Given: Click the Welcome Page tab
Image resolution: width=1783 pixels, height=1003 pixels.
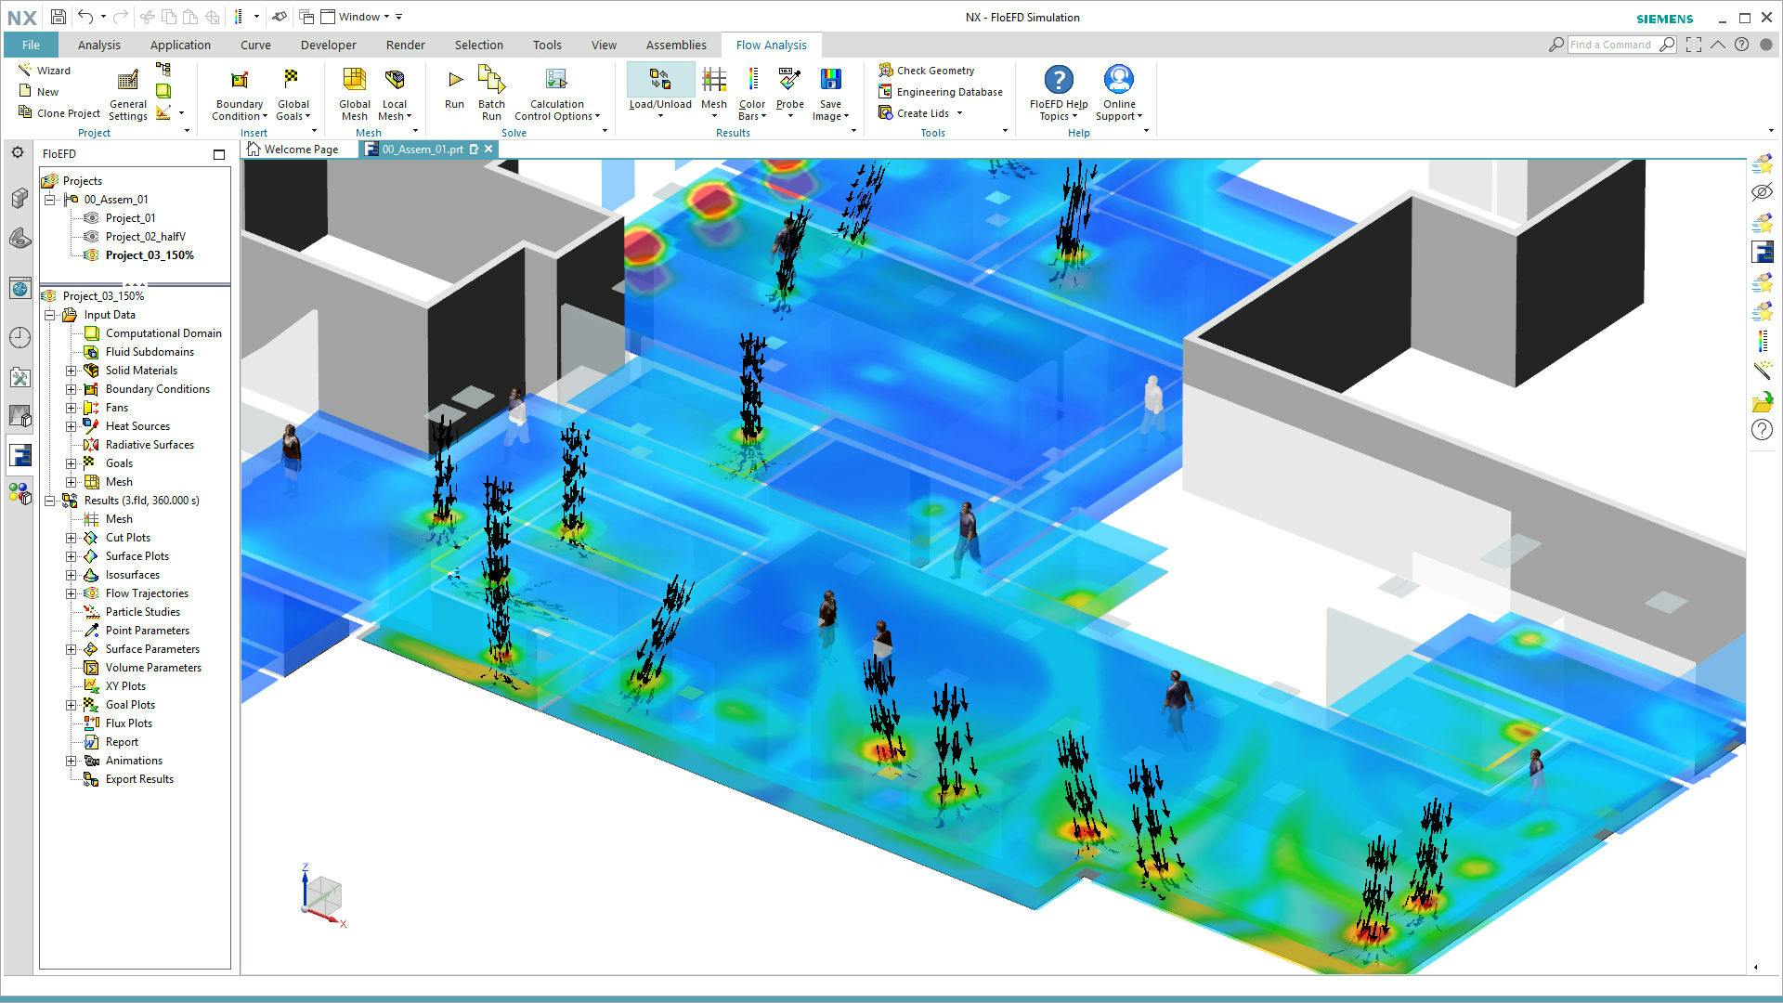Looking at the screenshot, I should point(299,149).
